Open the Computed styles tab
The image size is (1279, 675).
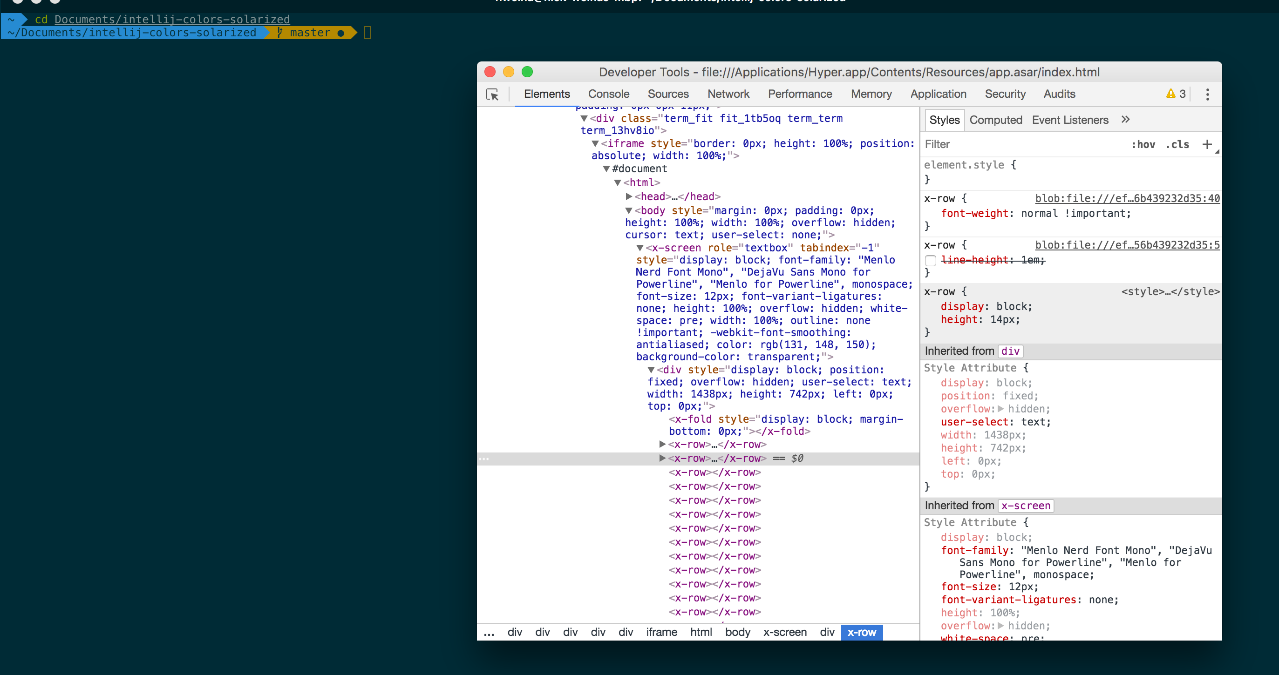tap(995, 120)
